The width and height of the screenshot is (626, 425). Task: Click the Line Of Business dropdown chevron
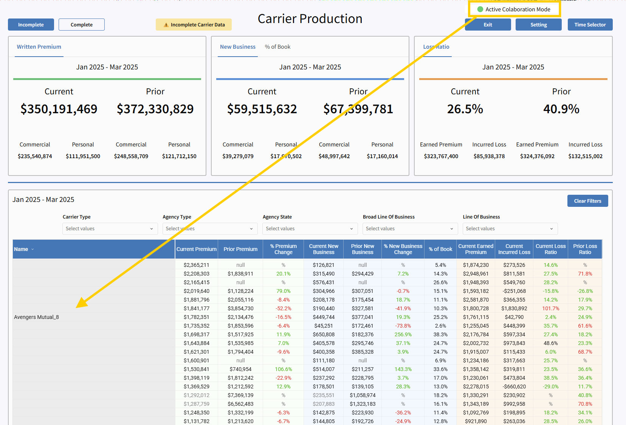pos(552,229)
